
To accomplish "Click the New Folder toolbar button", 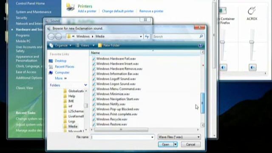I will 109,45.
